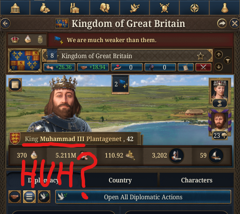Open the compass star icon in the top bar
The width and height of the screenshot is (240, 214).
point(195,8)
